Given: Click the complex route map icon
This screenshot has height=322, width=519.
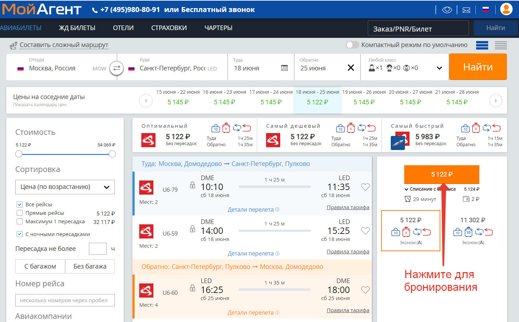Looking at the screenshot, I should click(13, 45).
